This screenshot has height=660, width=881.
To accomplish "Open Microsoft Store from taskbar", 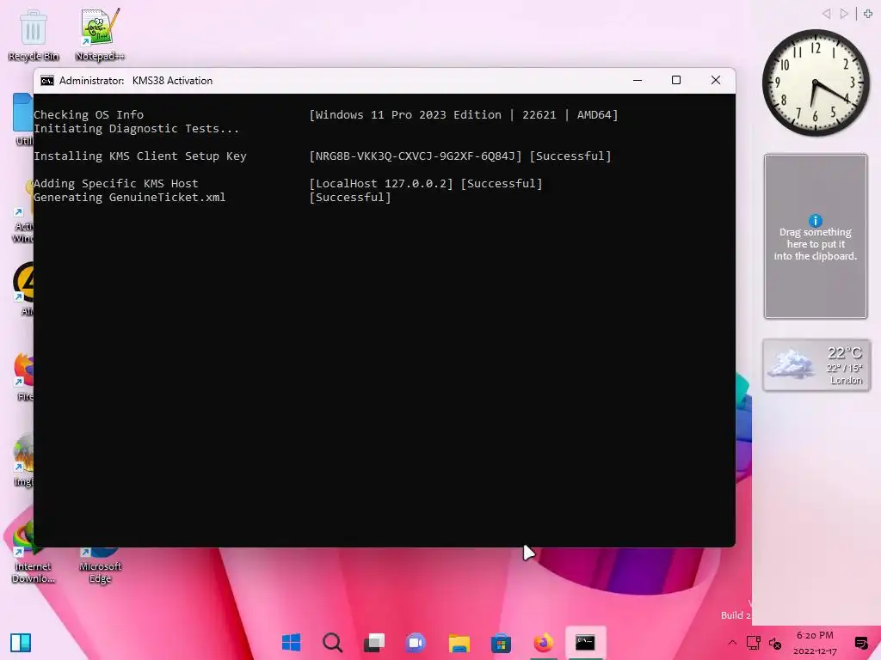I will point(501,643).
